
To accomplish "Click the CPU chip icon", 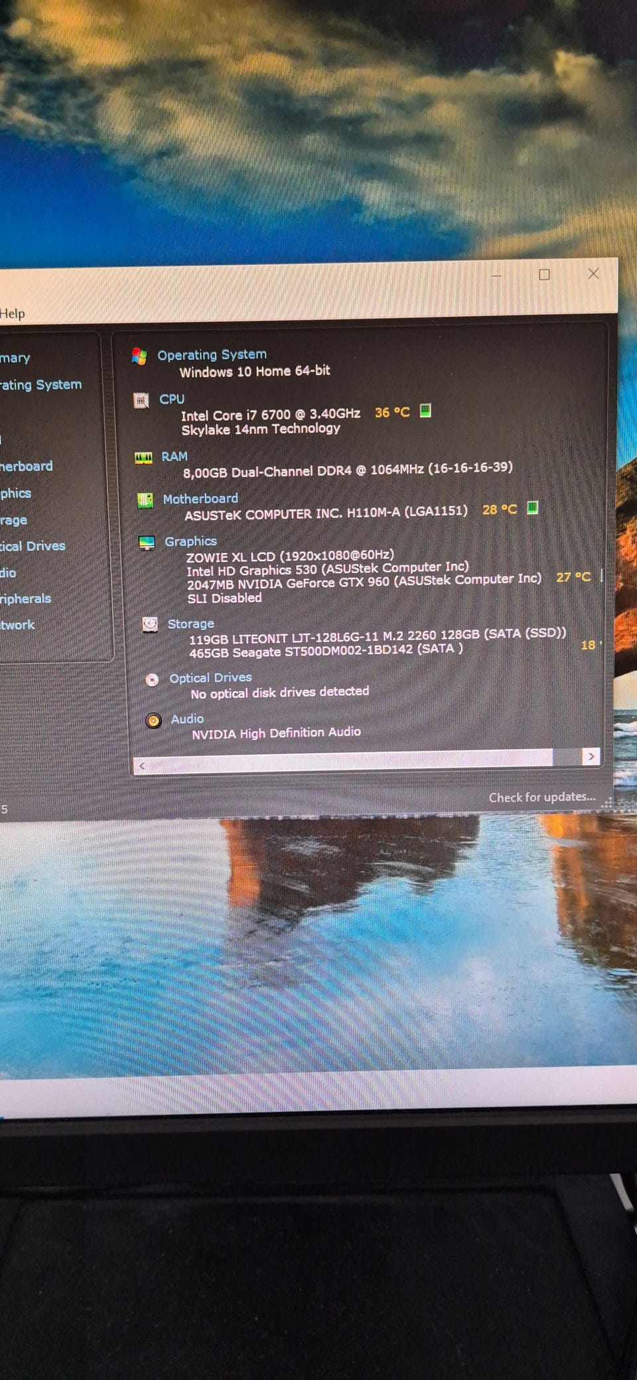I will click(141, 400).
